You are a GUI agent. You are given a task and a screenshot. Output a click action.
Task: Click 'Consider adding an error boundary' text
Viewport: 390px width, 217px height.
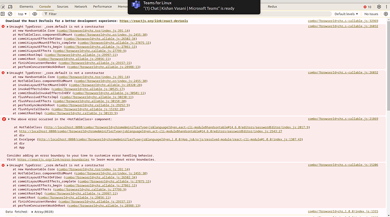pos(80,155)
